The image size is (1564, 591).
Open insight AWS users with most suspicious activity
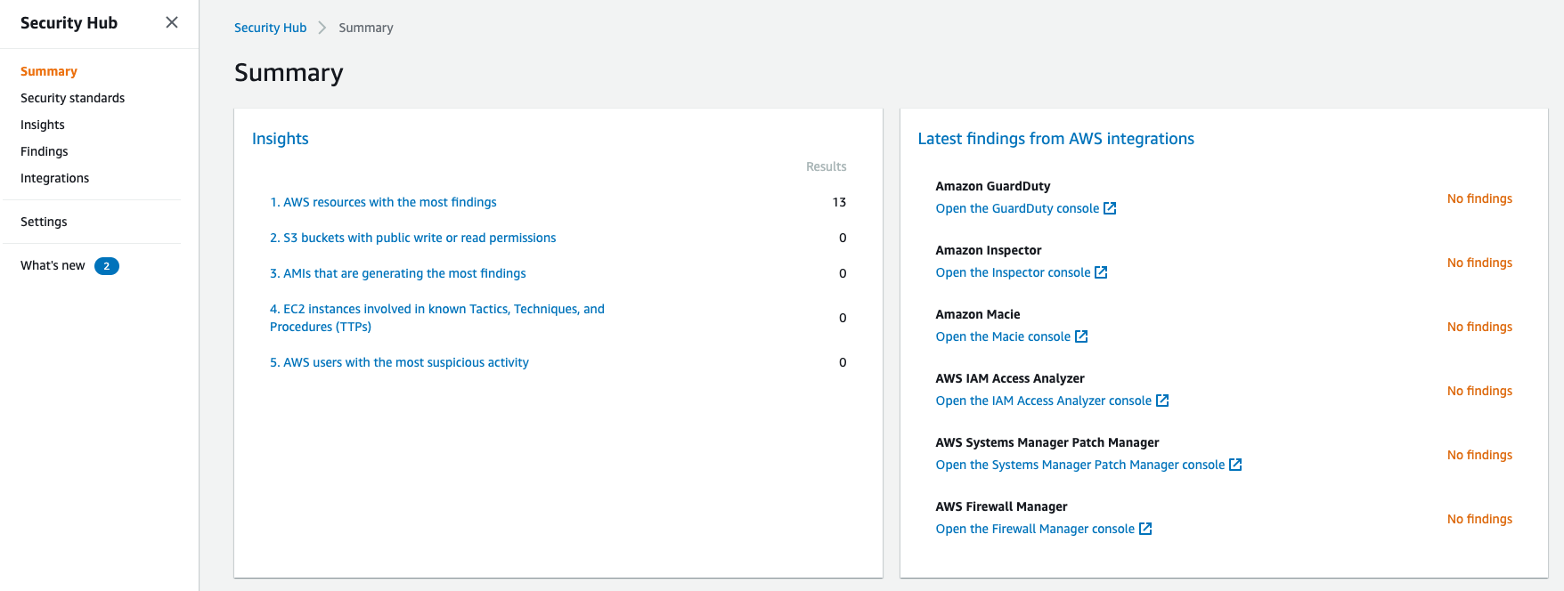click(x=400, y=362)
